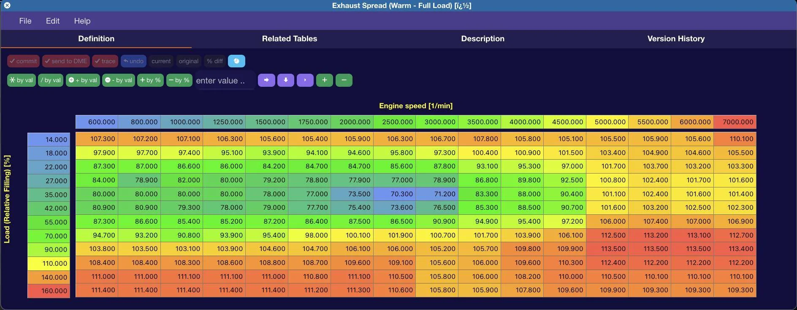
Task: Close the Exhaust Spread window
Action: 7,5
